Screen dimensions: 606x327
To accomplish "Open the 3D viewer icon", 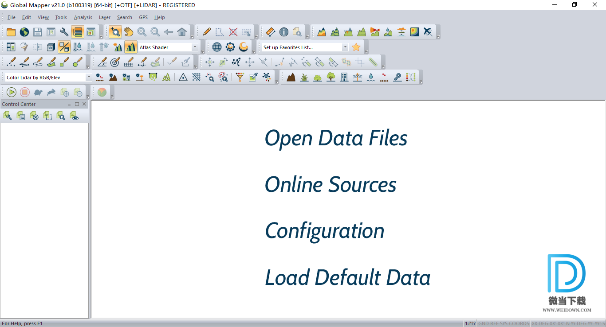I will (51, 47).
